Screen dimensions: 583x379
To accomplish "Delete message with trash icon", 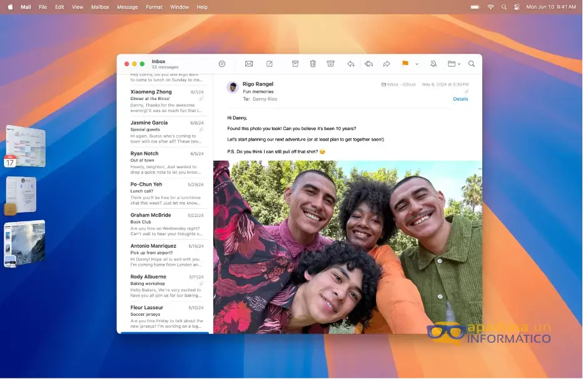I will click(x=313, y=64).
